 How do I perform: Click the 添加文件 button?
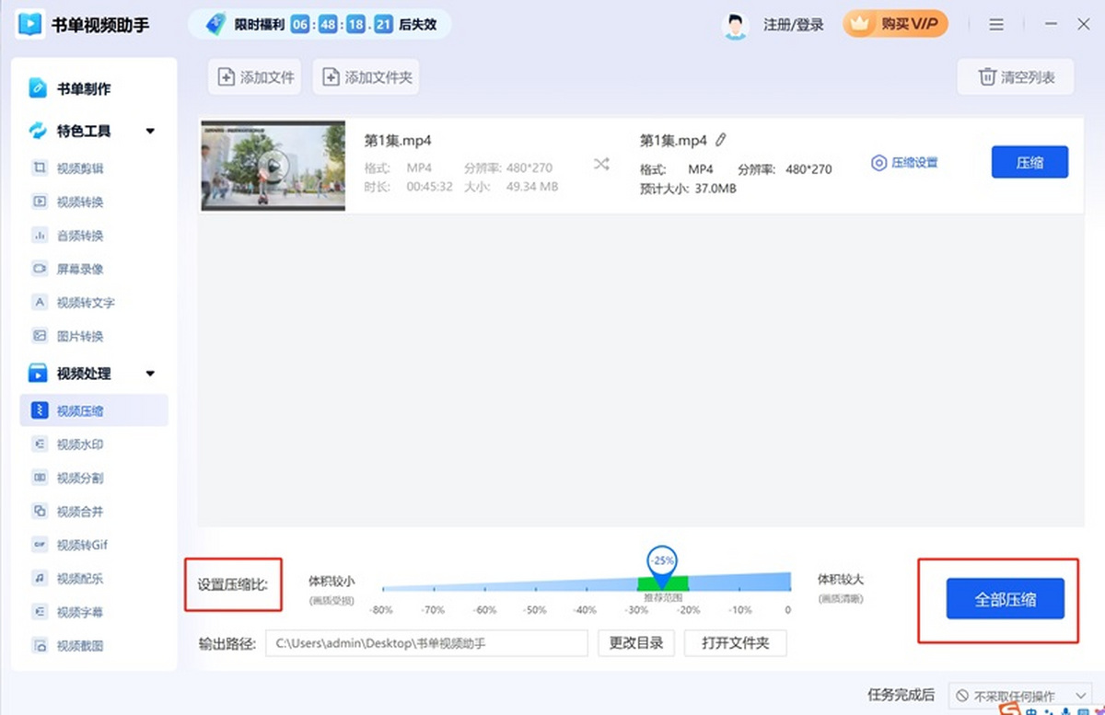point(255,77)
